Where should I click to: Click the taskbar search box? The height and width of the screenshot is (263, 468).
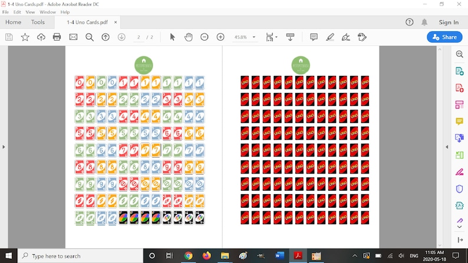tap(80, 256)
